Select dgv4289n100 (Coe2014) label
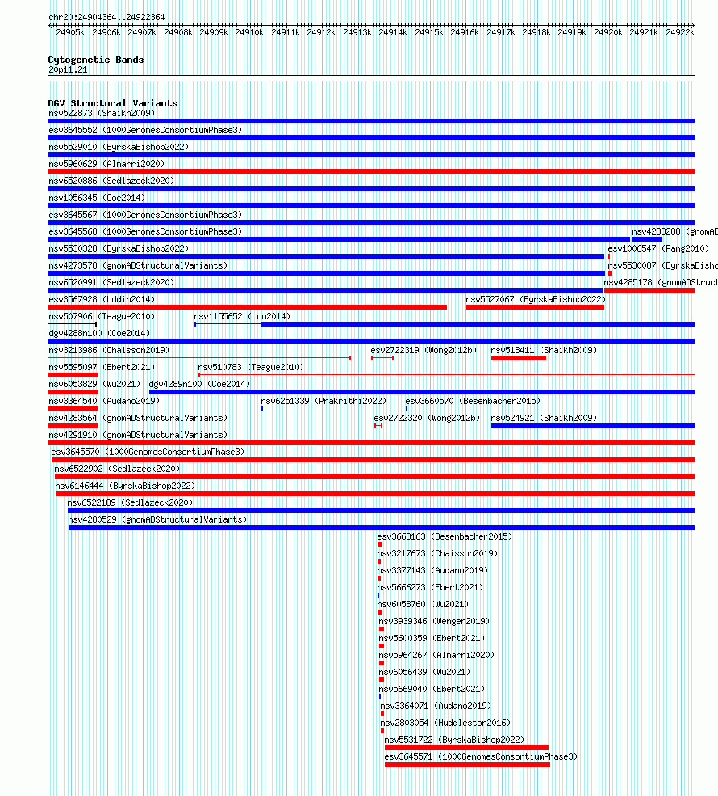Viewport: 718px width, 796px height. pyautogui.click(x=199, y=385)
